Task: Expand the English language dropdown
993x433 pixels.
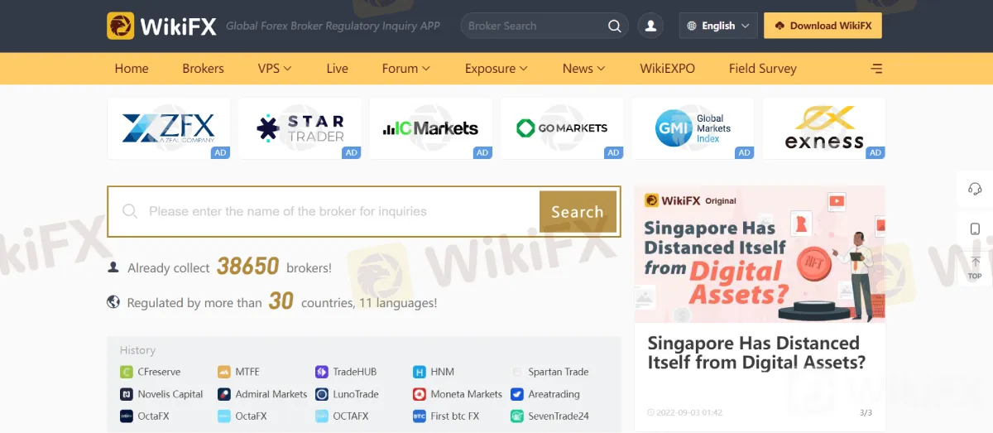Action: pyautogui.click(x=718, y=26)
